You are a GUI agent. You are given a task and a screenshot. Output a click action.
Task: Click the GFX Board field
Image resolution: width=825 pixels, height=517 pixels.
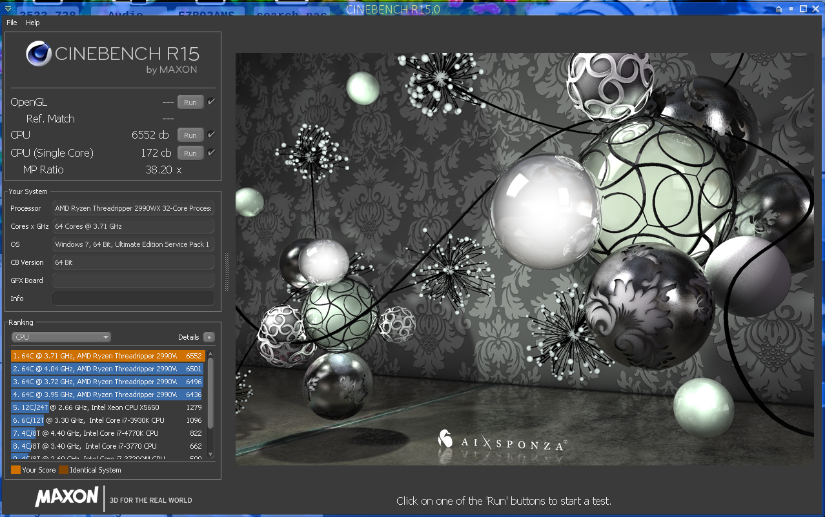tap(133, 280)
